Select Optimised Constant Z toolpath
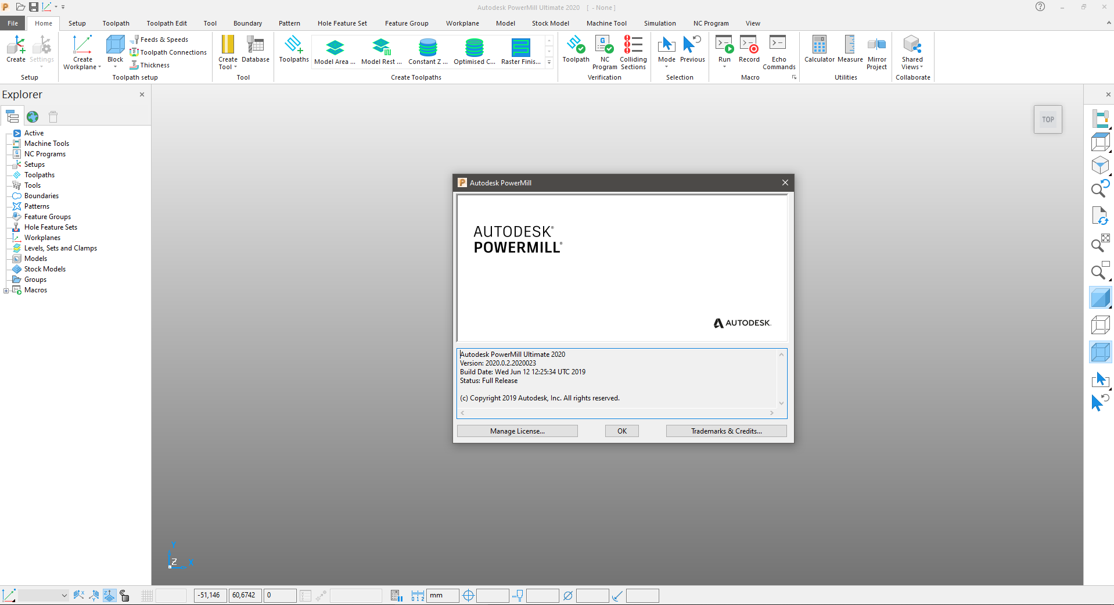Viewport: 1114px width, 605px height. 475,51
